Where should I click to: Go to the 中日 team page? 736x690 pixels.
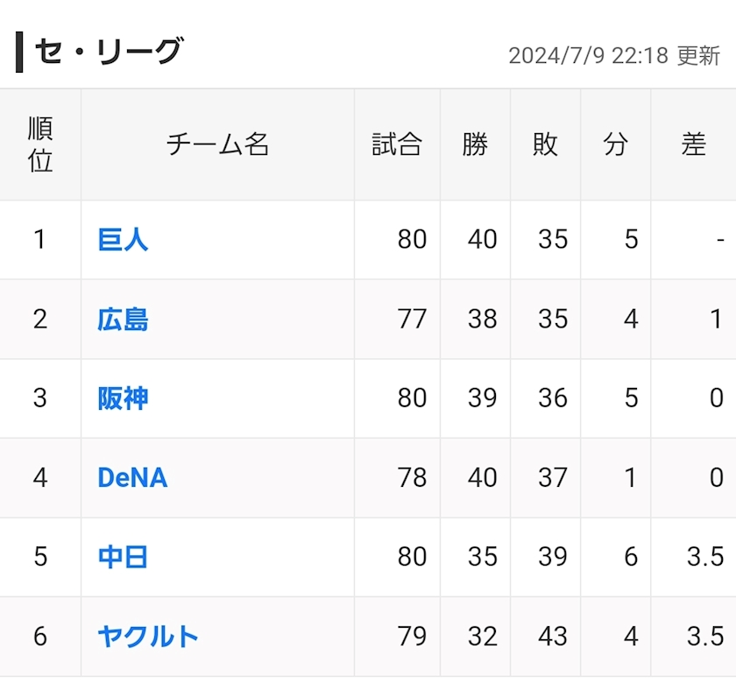tap(123, 557)
